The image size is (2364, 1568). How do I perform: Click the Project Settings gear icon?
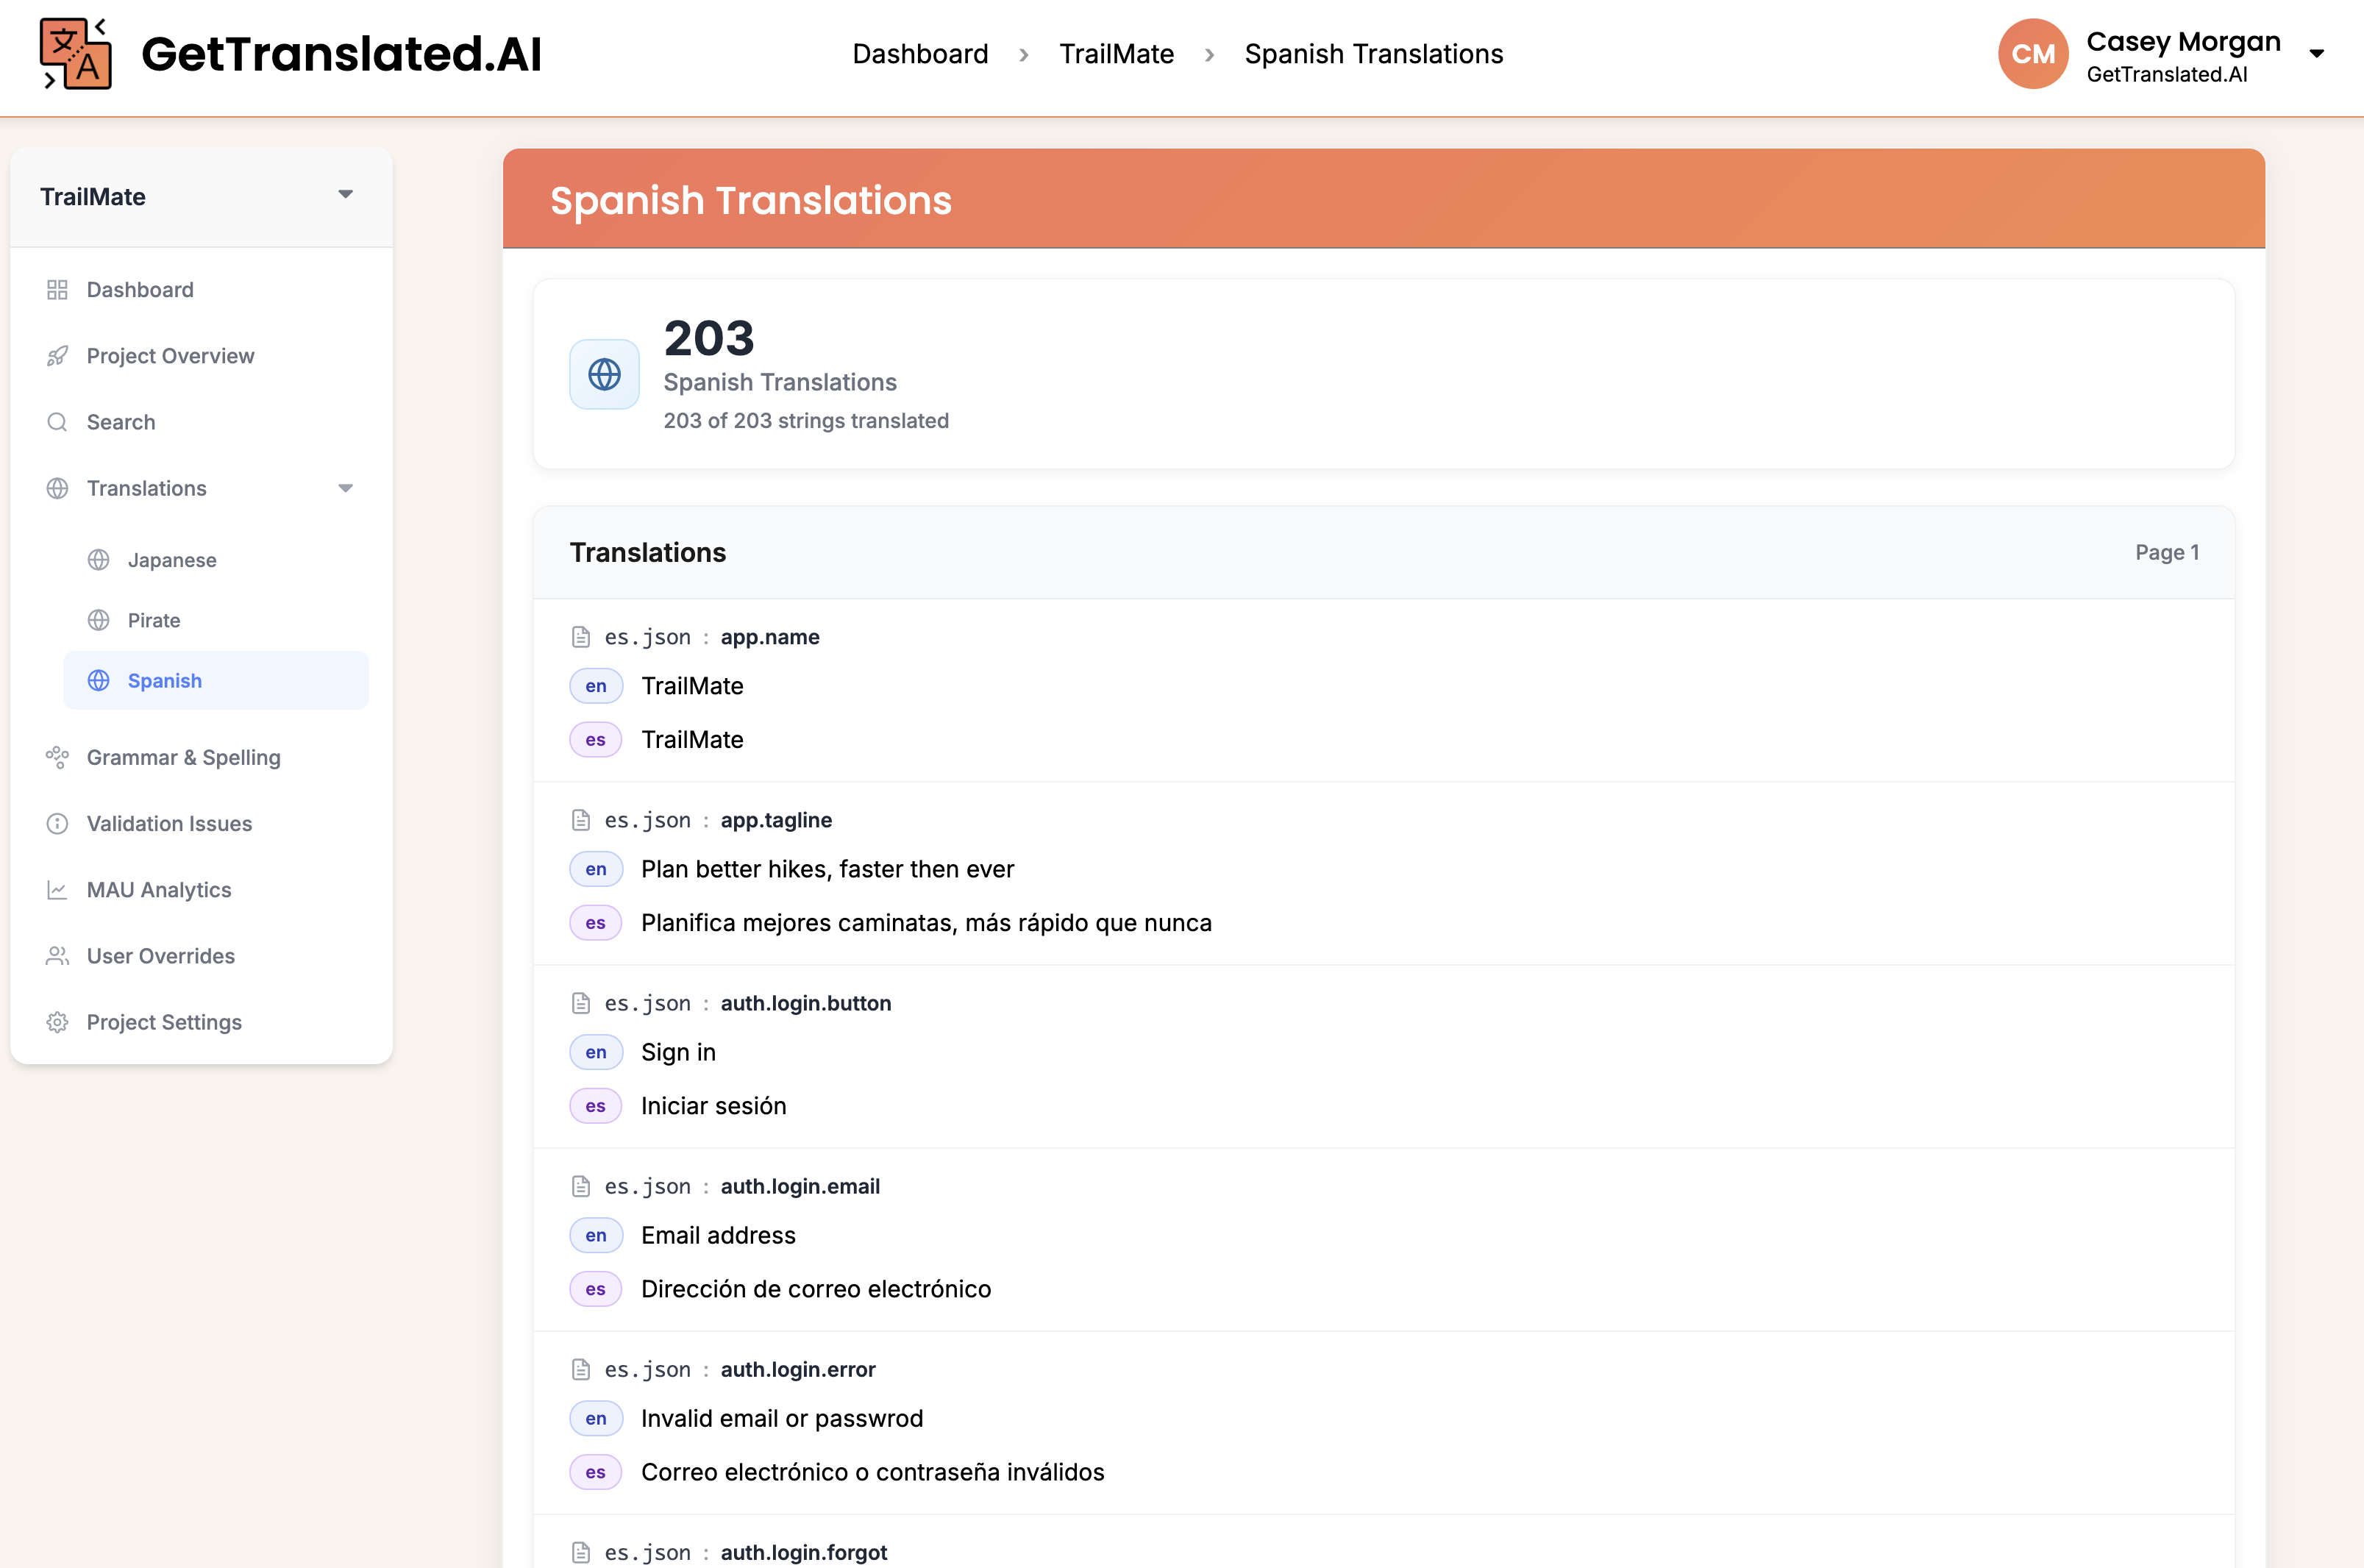(x=57, y=1022)
